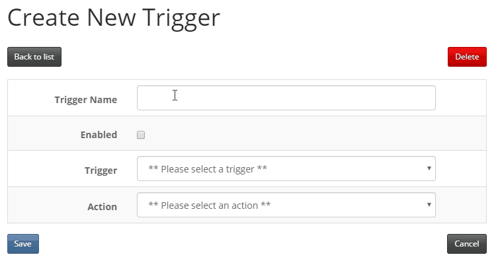Click the word 'Create' in the page title

[44, 17]
